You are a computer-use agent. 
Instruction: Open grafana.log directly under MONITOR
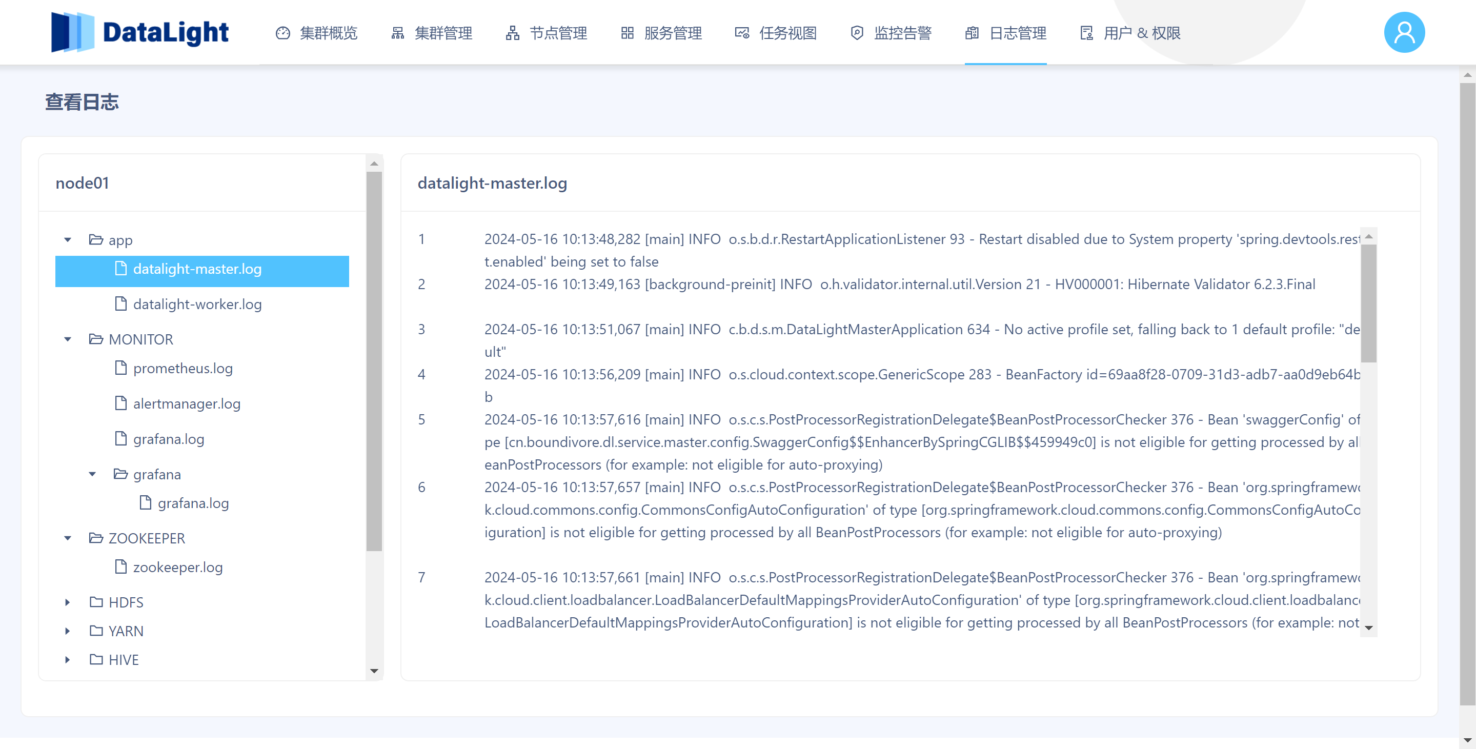point(169,439)
